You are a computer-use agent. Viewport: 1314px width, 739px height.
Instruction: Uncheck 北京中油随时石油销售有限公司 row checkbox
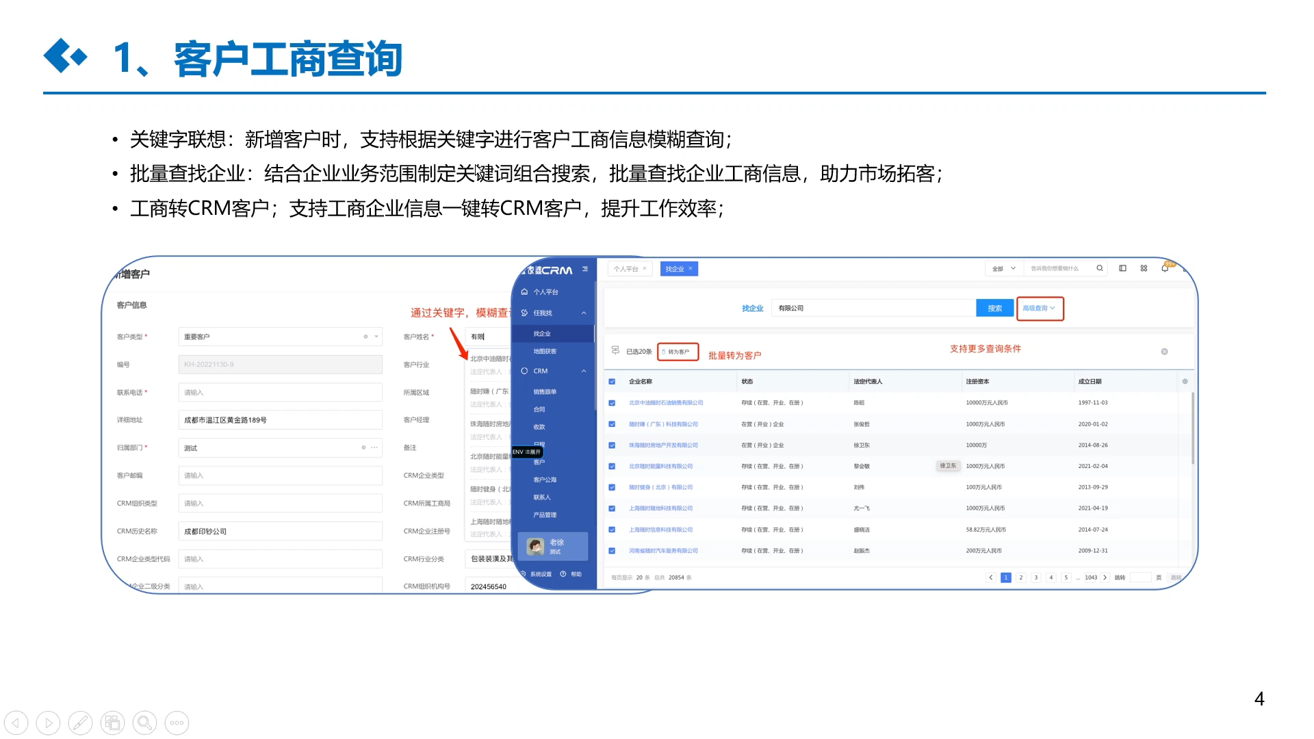pyautogui.click(x=612, y=403)
